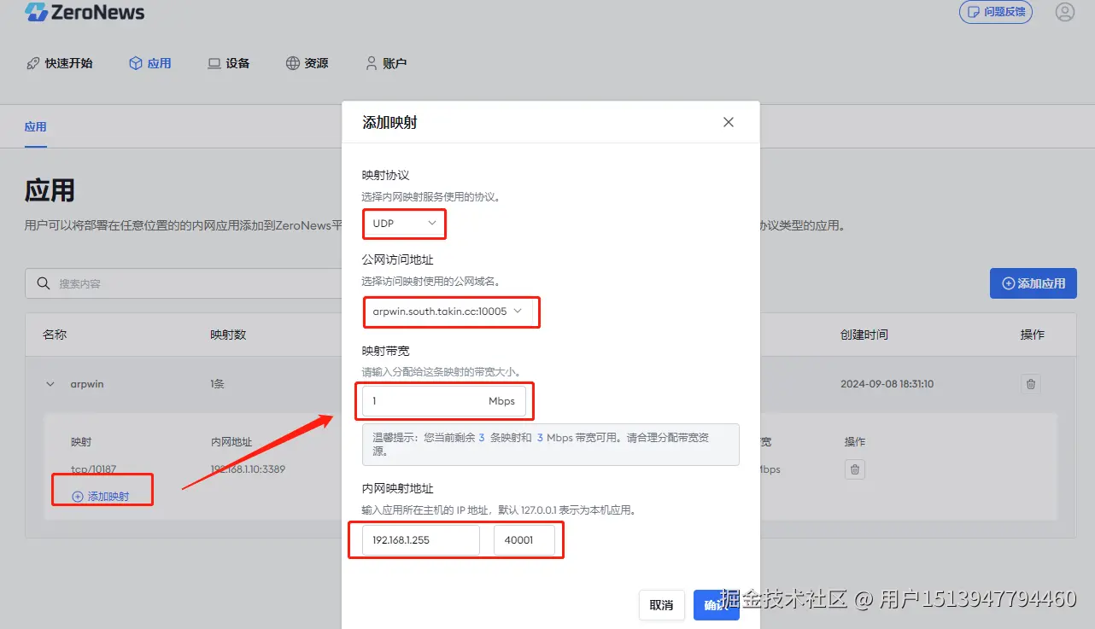Open the user avatar menu
1095x629 pixels.
click(x=1064, y=12)
